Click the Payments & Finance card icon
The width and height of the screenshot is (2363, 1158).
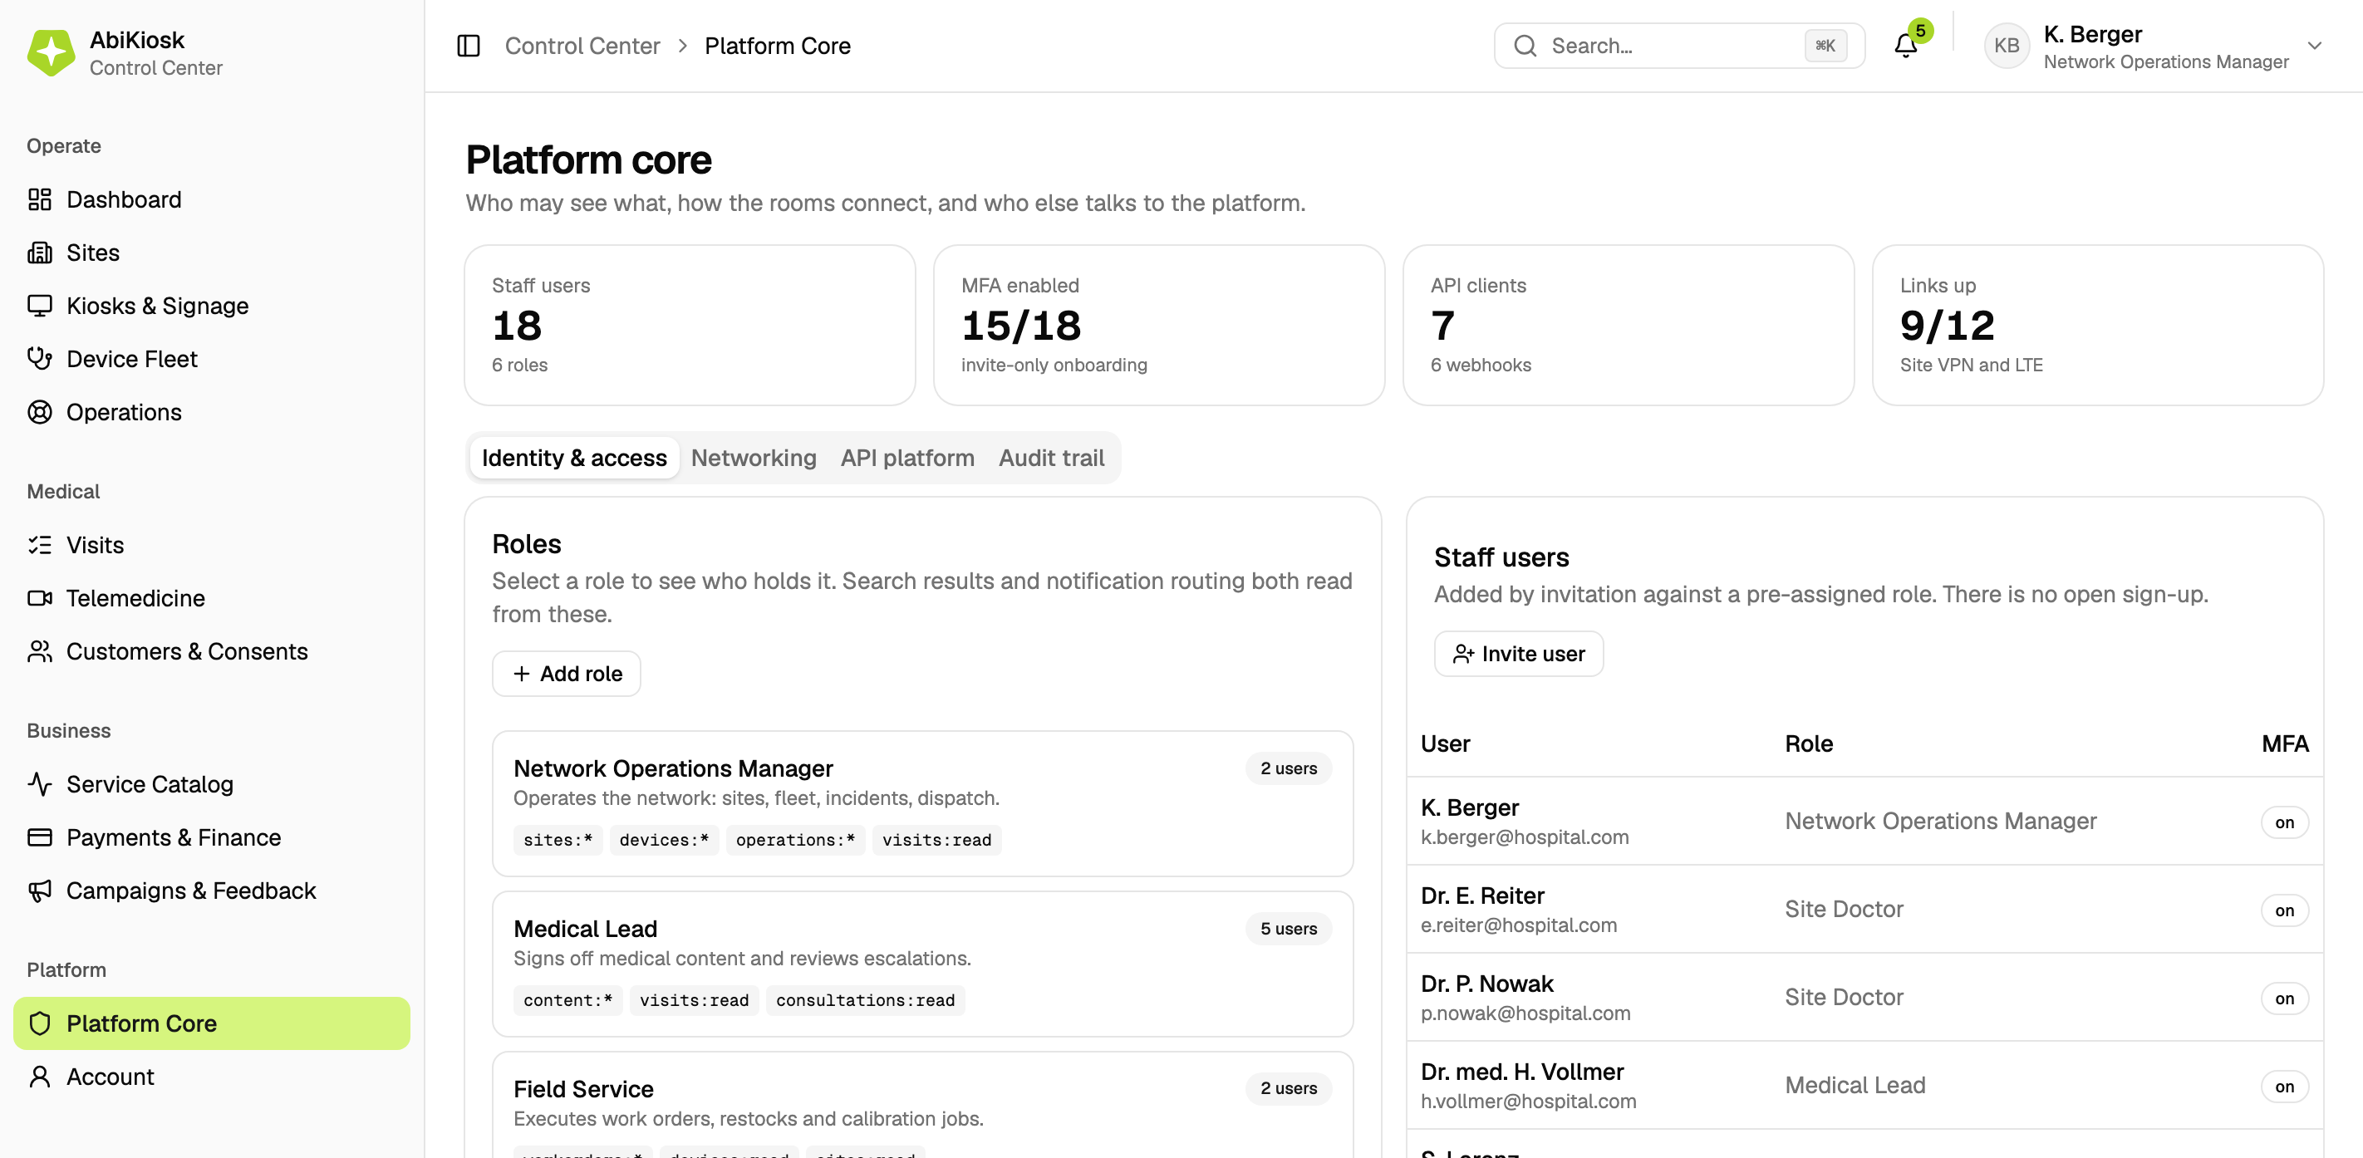(39, 837)
